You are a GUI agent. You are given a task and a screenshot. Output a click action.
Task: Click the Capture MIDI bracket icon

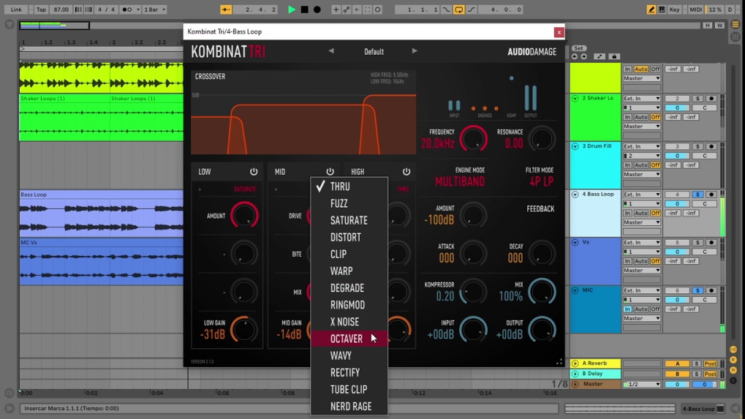367,9
